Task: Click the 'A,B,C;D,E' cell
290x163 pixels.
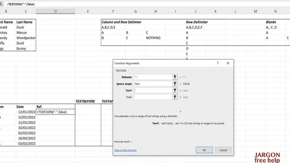Action: (113, 27)
